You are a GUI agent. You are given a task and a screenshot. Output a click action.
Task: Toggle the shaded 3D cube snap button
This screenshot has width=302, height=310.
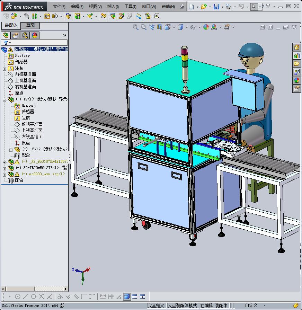(127, 296)
